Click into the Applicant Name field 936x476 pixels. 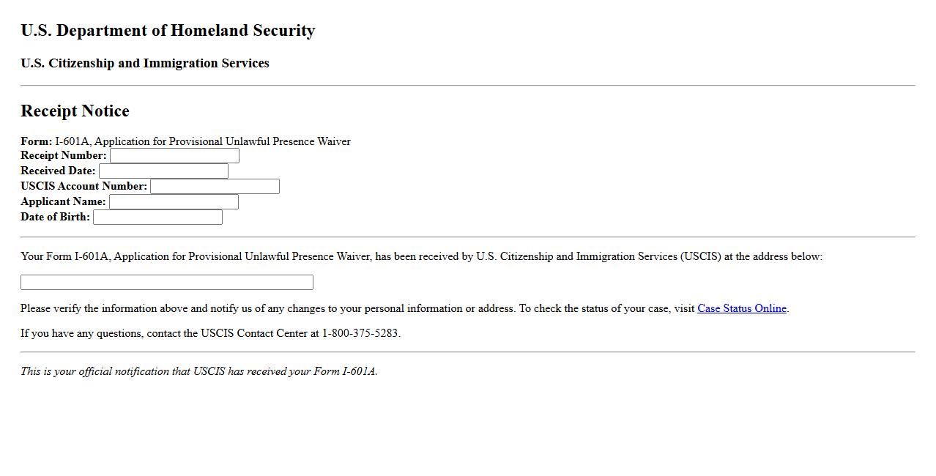click(174, 202)
